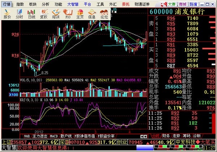
Task: Switch to the 财务 side-panel tab
Action: click(x=166, y=136)
